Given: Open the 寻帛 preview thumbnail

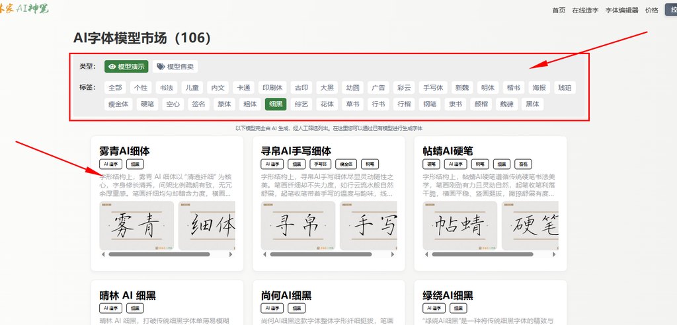Looking at the screenshot, I should pos(298,225).
